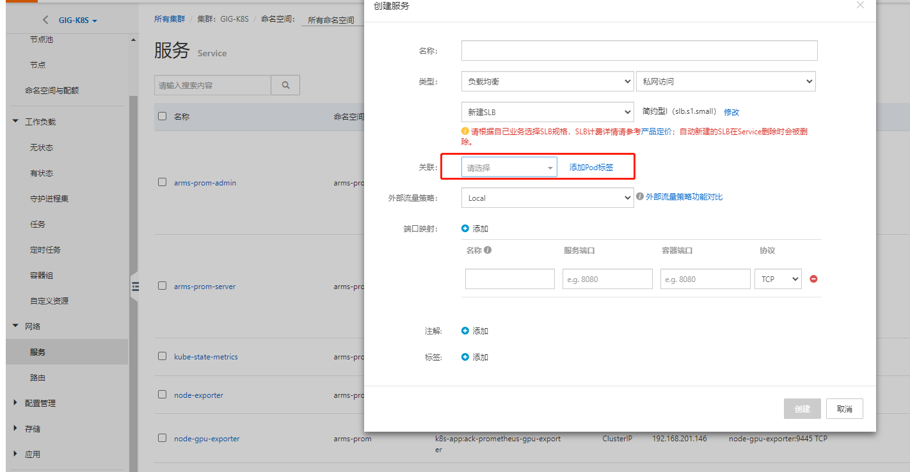Open 无状态 in the workload menu

pos(42,147)
